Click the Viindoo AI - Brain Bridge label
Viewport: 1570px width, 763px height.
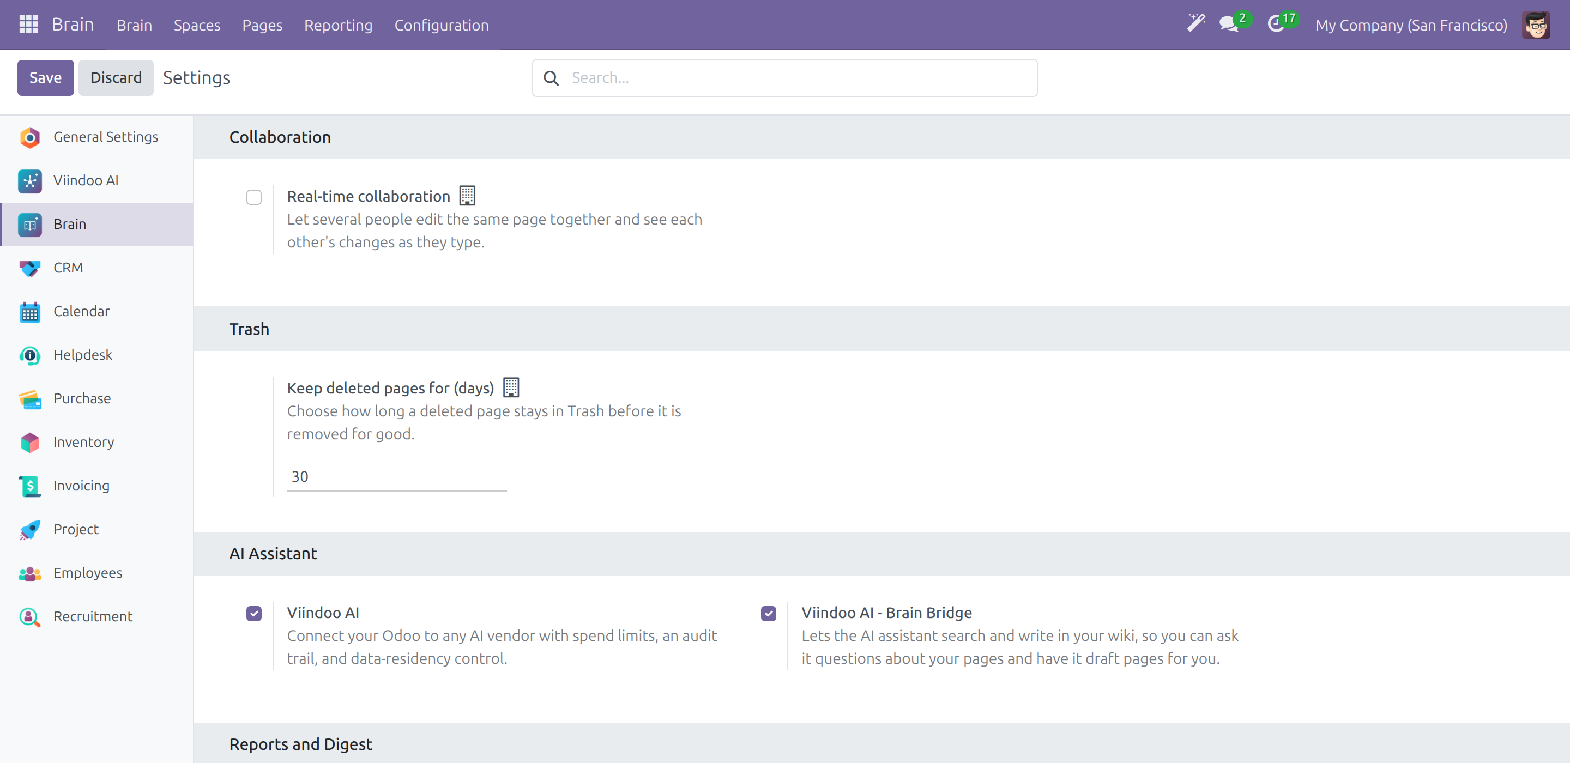[x=887, y=613]
